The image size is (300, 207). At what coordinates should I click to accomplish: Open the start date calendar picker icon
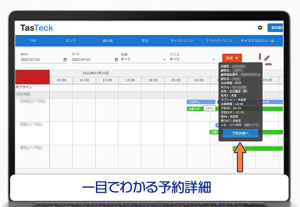[x=65, y=59]
